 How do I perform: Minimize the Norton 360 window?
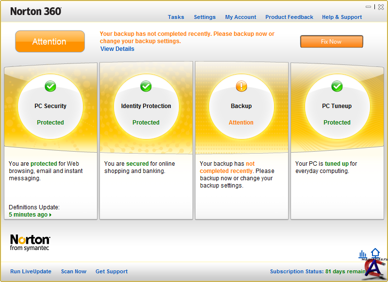point(369,6)
